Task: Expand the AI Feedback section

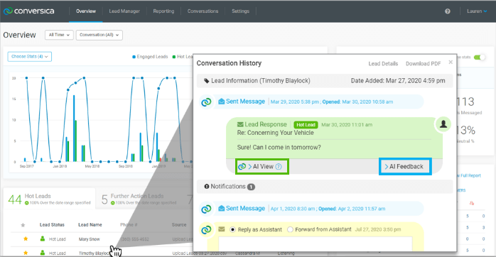Action: pyautogui.click(x=405, y=167)
